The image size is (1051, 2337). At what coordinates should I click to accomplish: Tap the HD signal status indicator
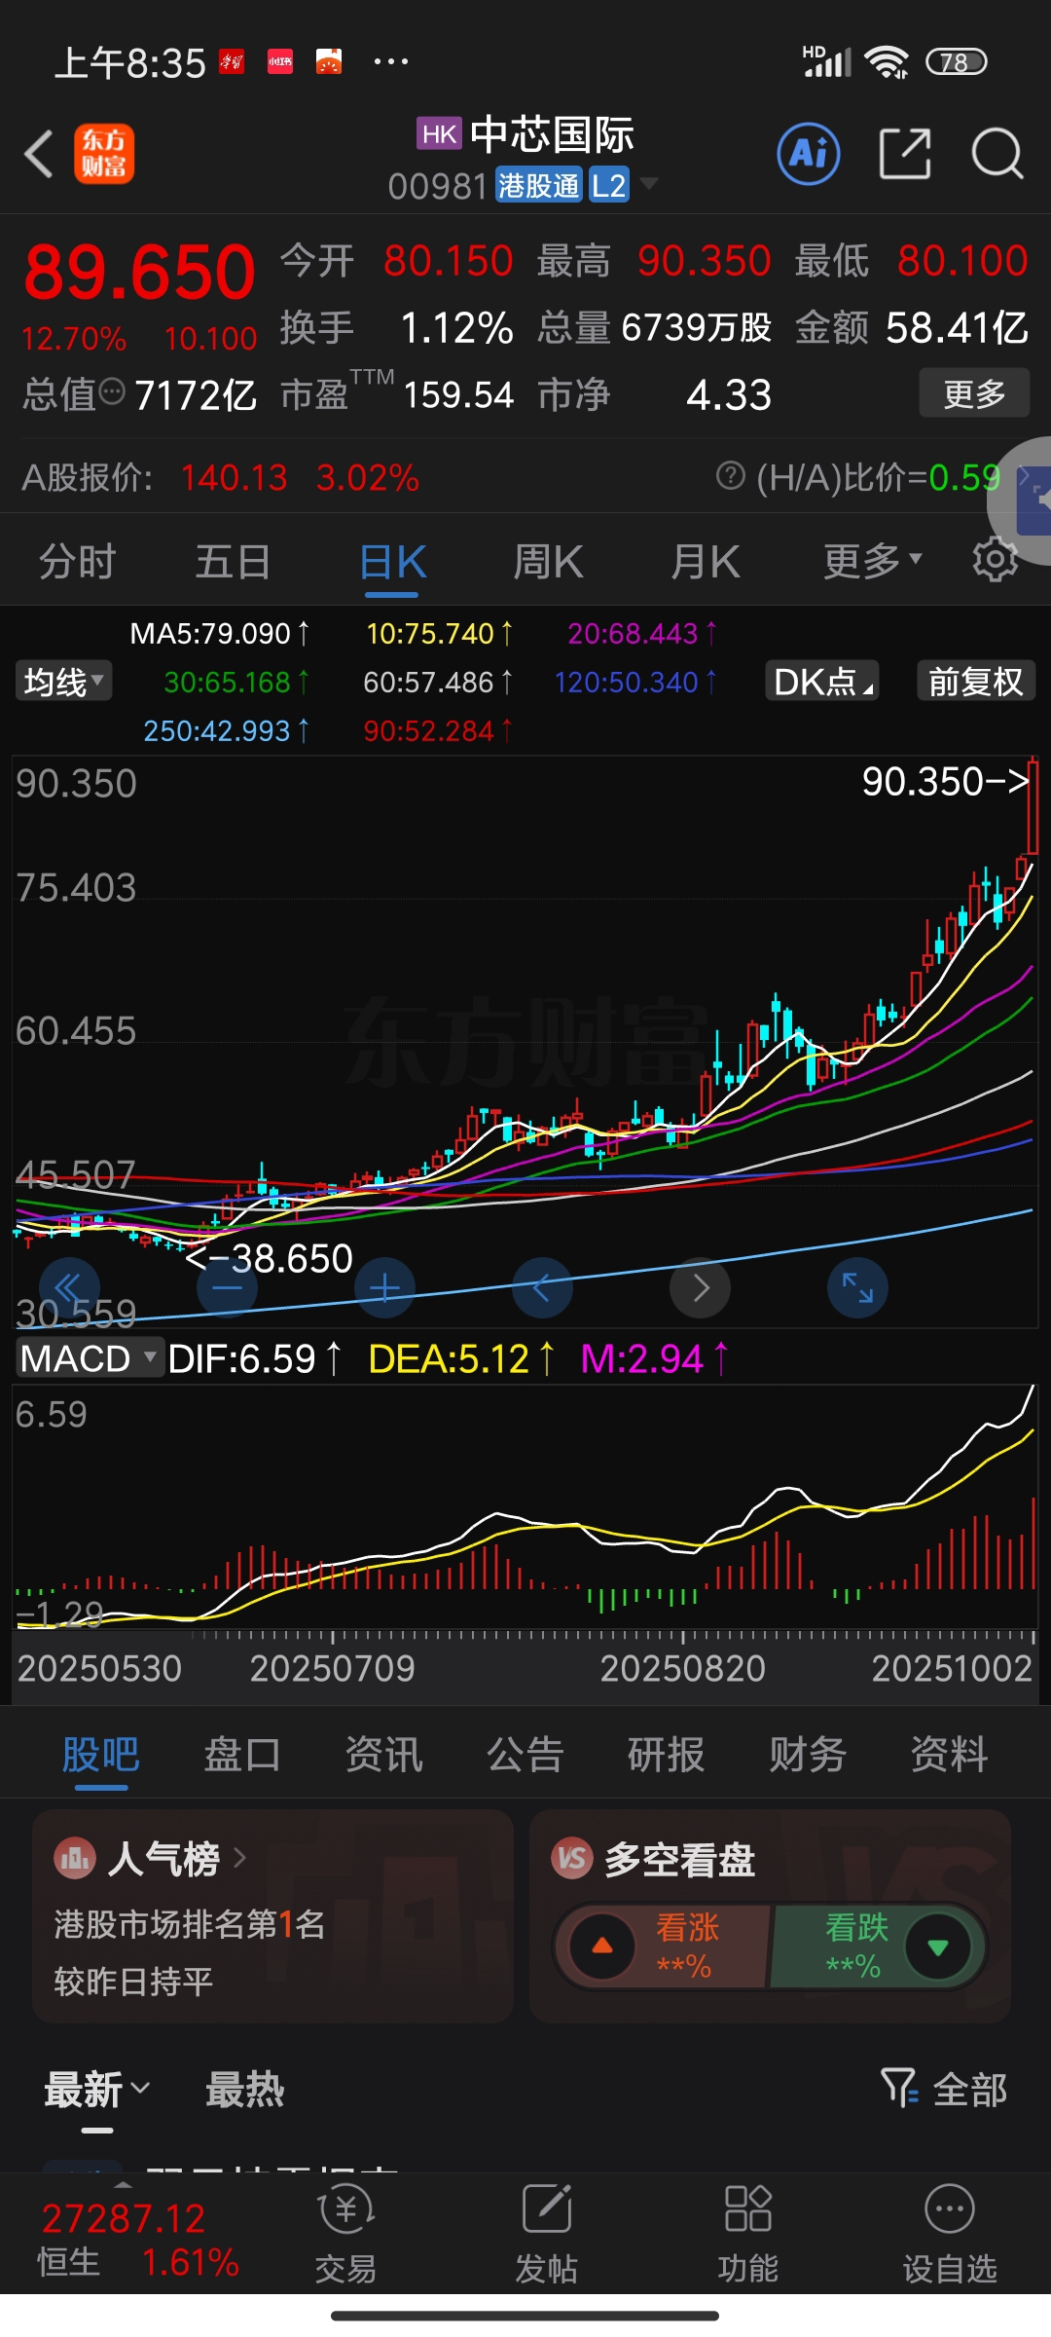(x=826, y=61)
